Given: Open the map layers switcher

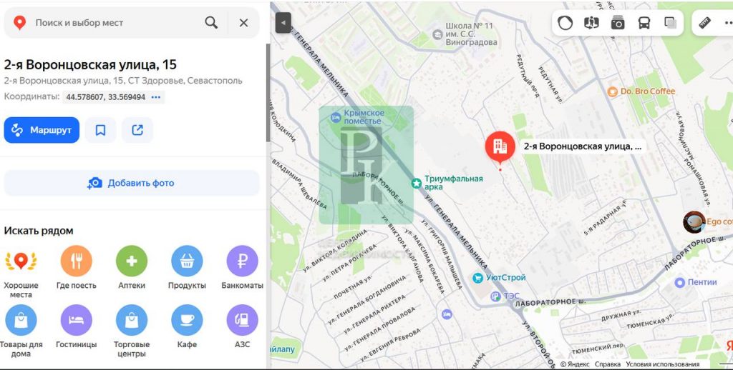Looking at the screenshot, I should pyautogui.click(x=670, y=22).
